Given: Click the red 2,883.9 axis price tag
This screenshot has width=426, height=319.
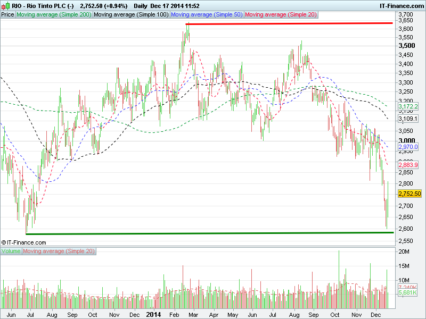Looking at the screenshot, I should [x=409, y=165].
